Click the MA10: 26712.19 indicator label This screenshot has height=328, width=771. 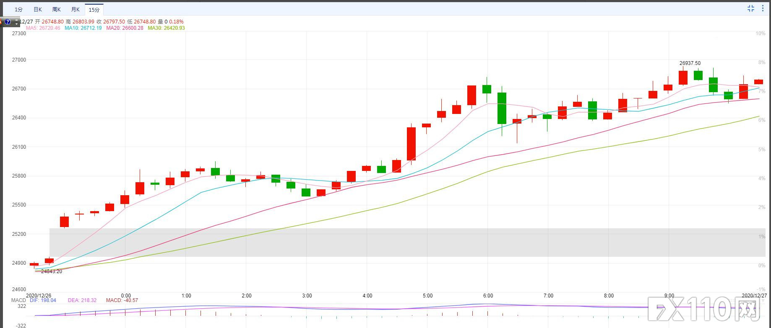(x=83, y=28)
